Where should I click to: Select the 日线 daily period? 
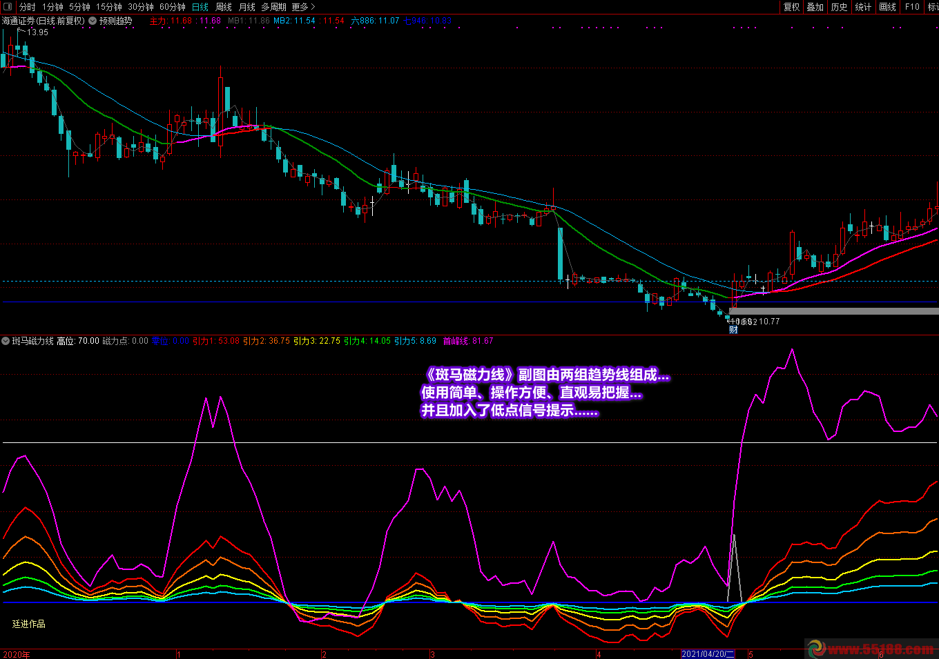(200, 7)
